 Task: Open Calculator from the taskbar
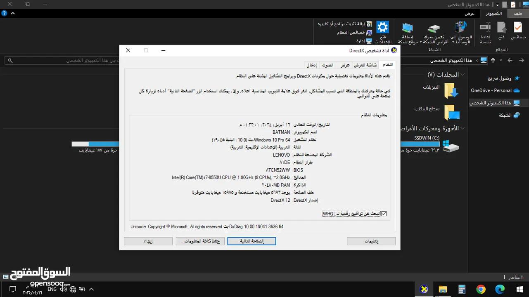coord(462,289)
